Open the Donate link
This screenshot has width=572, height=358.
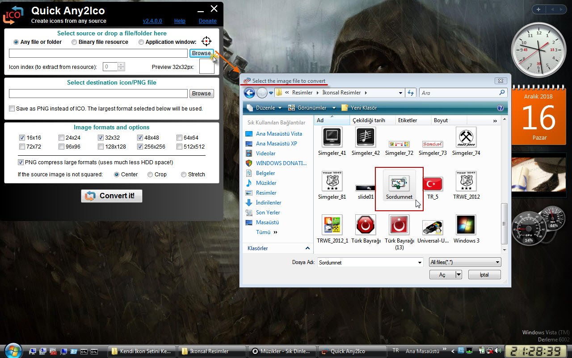pos(208,21)
